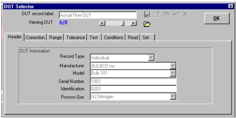Click the Manufacturer combo box showing BULBCO Inc
This screenshot has width=236, height=118.
pyautogui.click(x=133, y=66)
